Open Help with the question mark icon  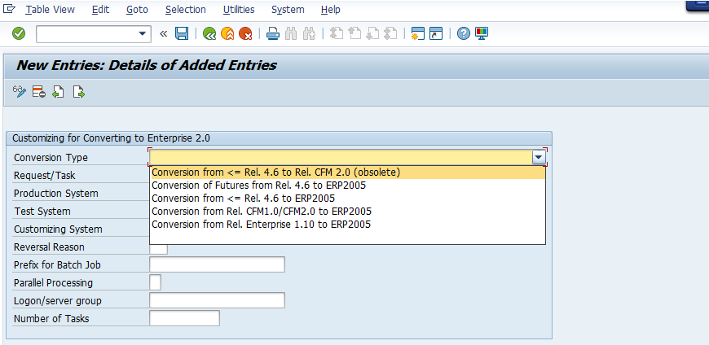tap(464, 33)
